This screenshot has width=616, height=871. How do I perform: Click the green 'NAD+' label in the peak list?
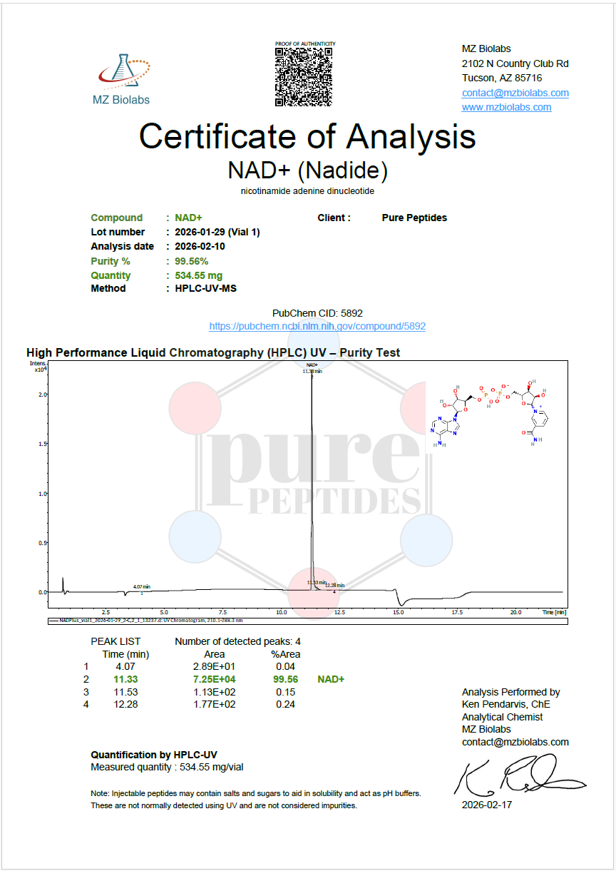(331, 679)
